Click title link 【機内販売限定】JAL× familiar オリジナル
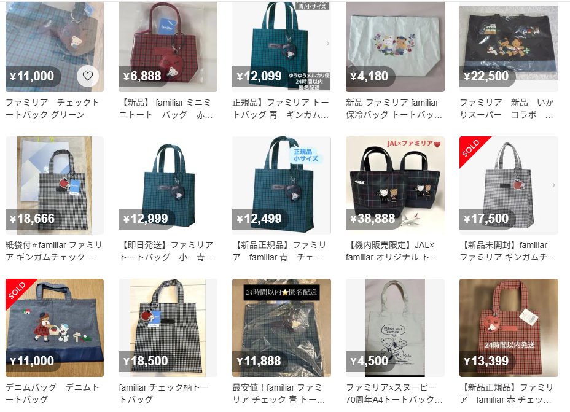The height and width of the screenshot is (412, 570). pos(392,251)
